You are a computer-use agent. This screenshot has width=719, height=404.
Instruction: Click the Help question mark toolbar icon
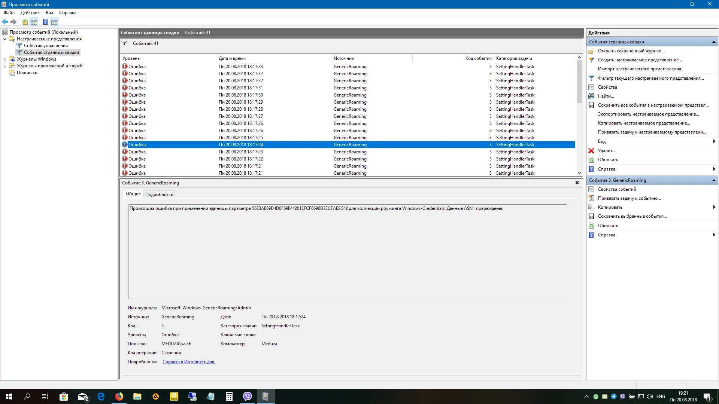coord(45,22)
